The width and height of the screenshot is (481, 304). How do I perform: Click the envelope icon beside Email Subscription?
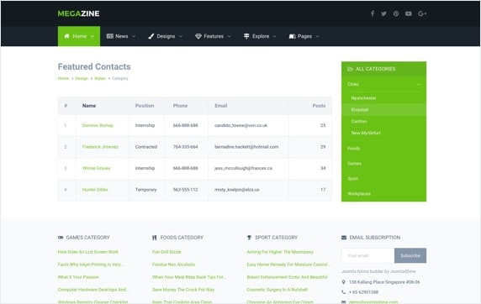pos(344,238)
